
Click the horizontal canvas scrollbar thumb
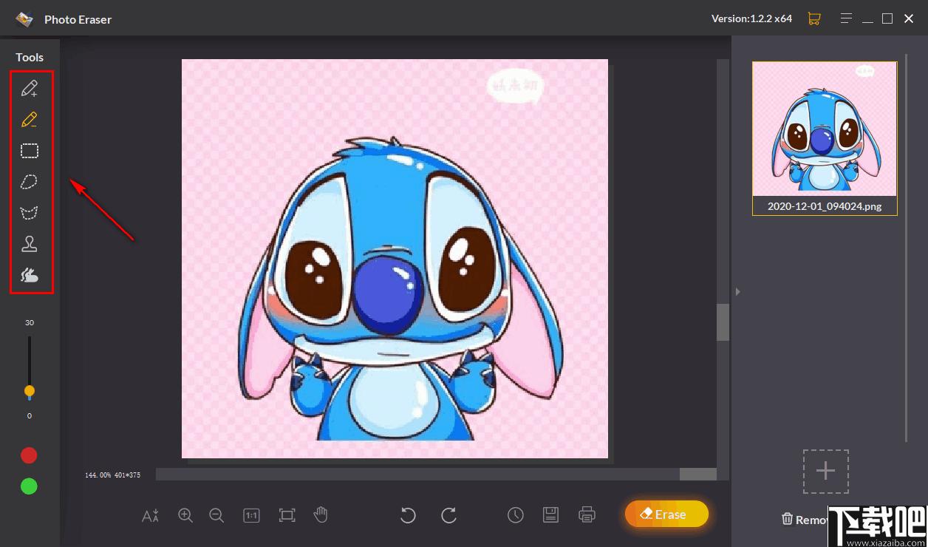tap(698, 474)
